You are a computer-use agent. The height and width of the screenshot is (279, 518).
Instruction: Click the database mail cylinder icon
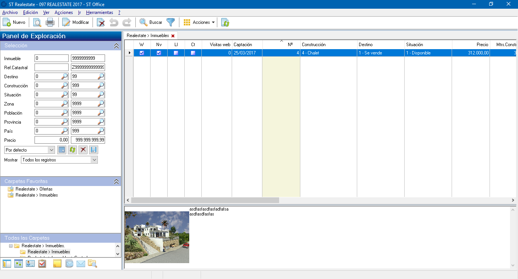[69, 263]
